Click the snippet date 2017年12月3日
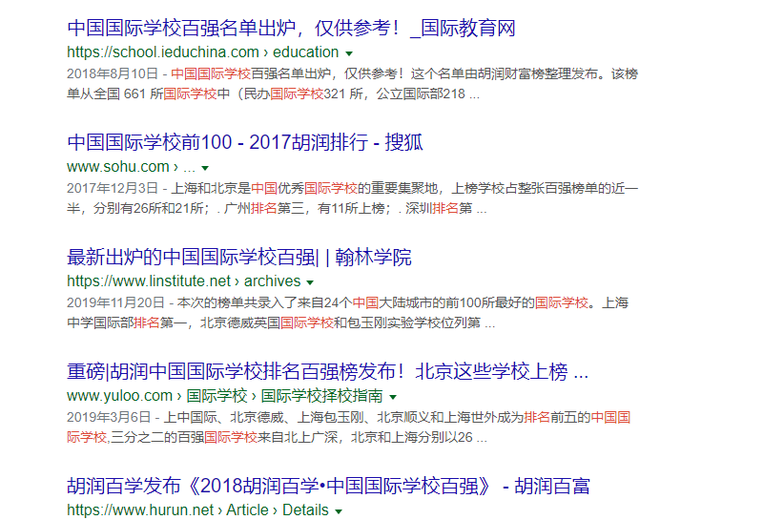The image size is (784, 520). (x=113, y=189)
